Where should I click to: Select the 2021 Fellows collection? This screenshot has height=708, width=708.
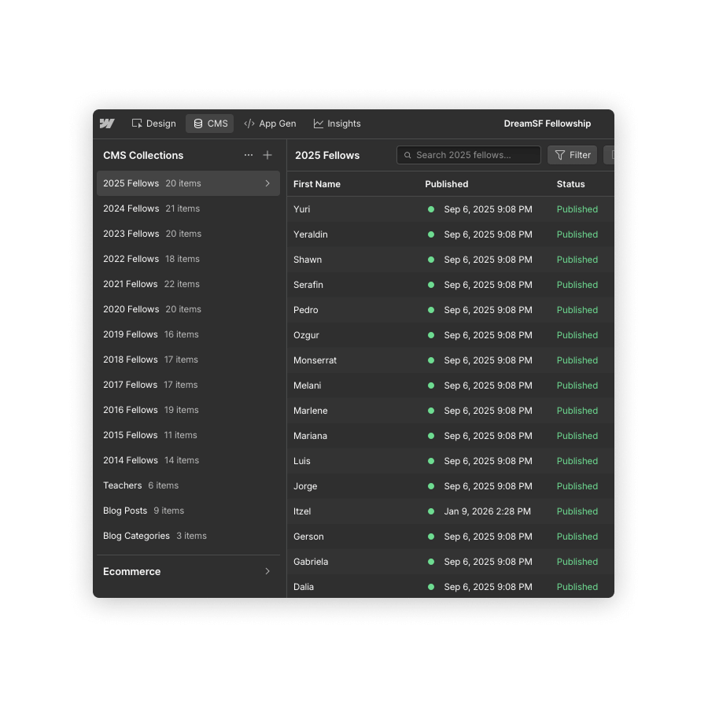[x=188, y=284]
